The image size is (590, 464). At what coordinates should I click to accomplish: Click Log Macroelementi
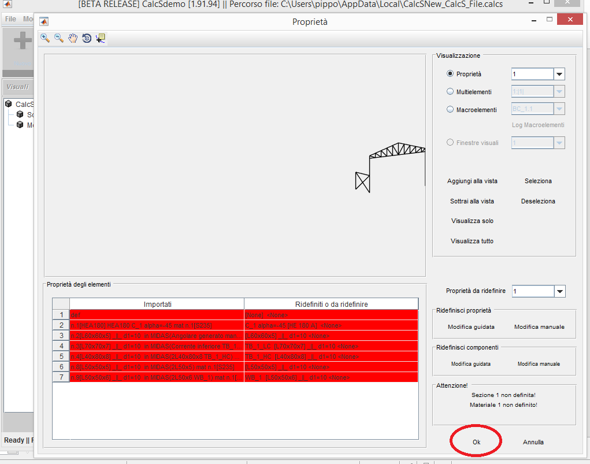[537, 125]
